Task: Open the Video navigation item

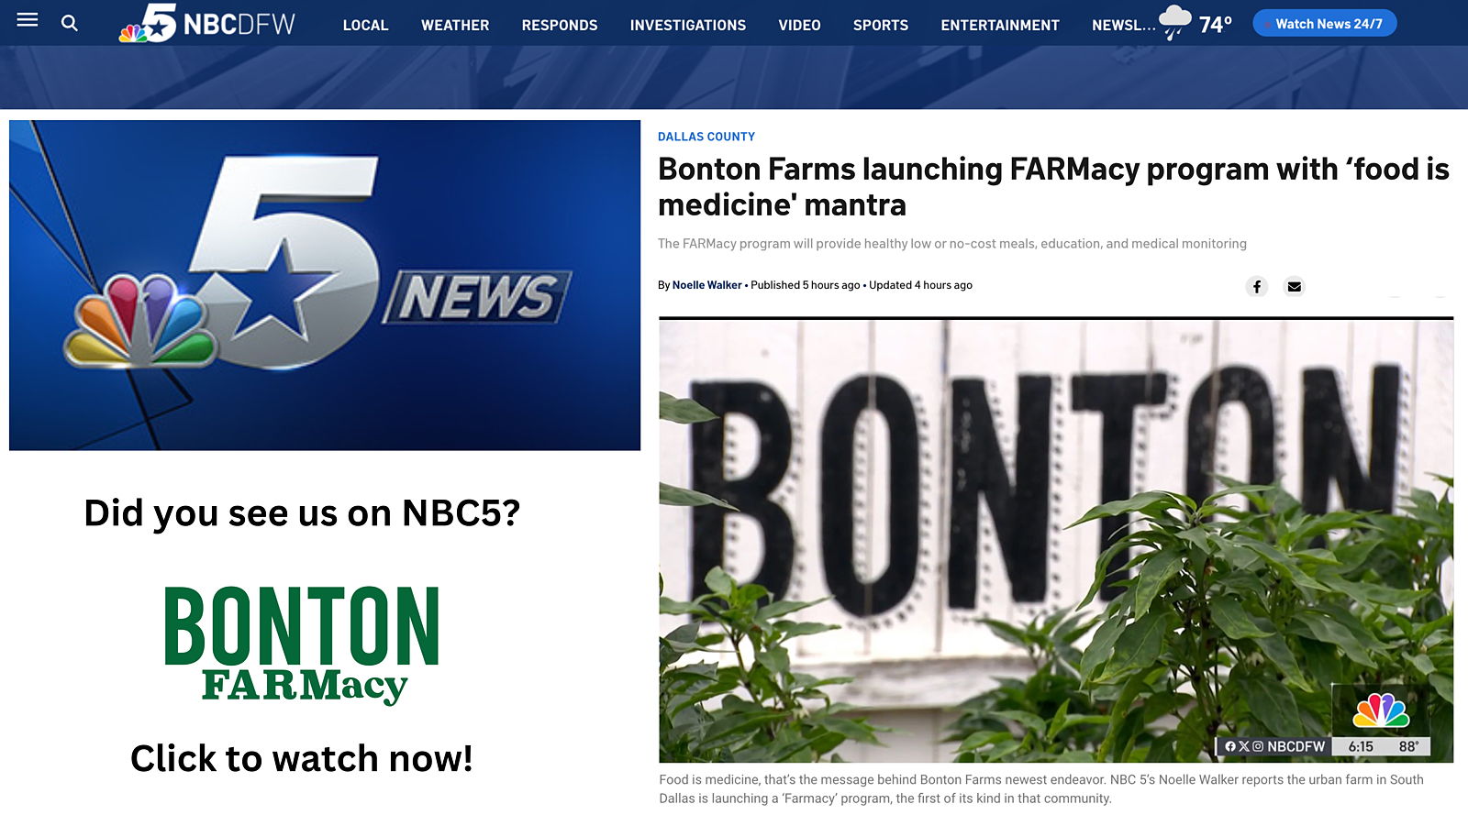Action: [799, 26]
